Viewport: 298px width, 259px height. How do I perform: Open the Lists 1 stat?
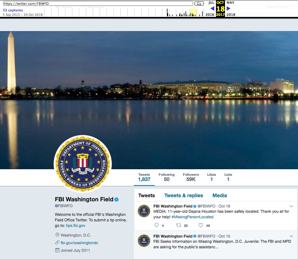228,177
